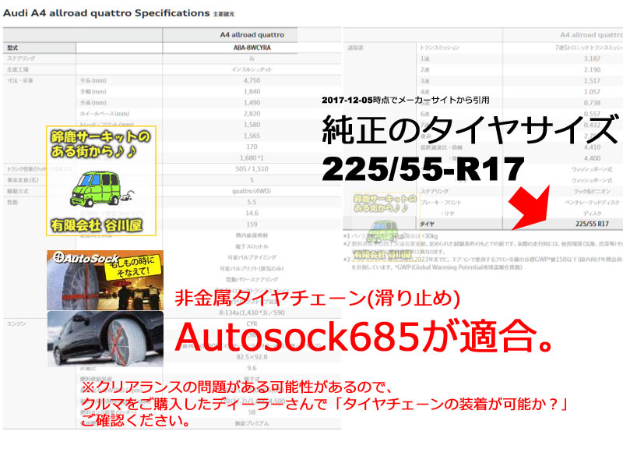Click drive type 'quattro (4WD)'
This screenshot has height=449, width=623.
(x=252, y=191)
